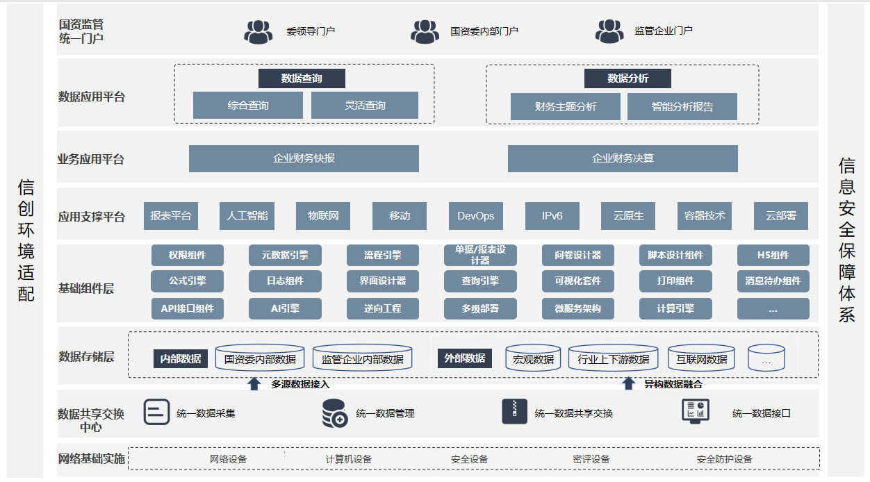Open the 灵活查询 block
The width and height of the screenshot is (870, 482).
pyautogui.click(x=365, y=106)
